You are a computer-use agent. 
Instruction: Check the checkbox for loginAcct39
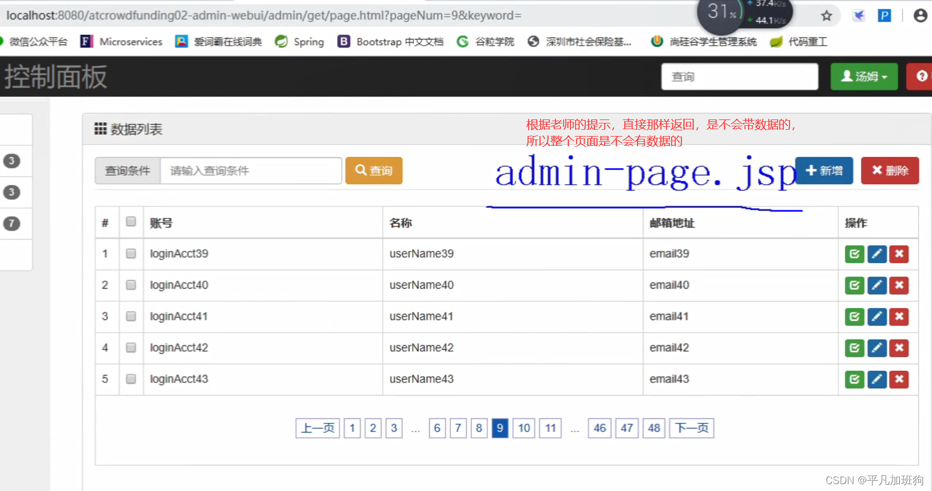point(131,254)
